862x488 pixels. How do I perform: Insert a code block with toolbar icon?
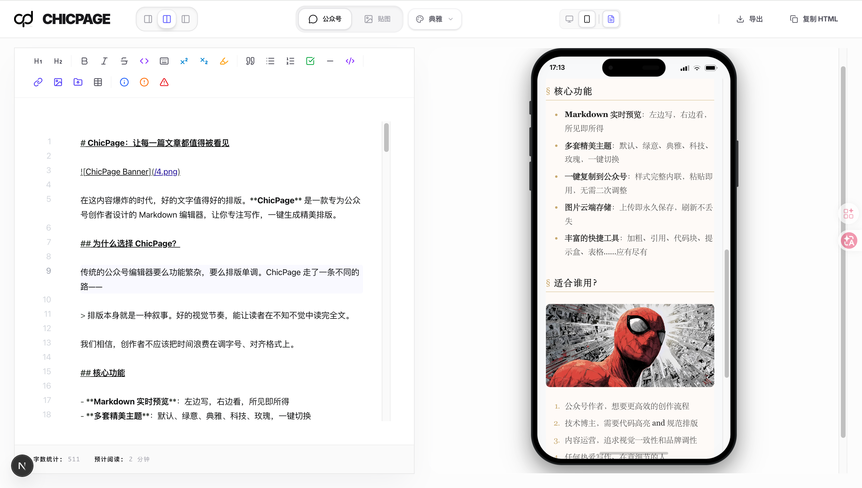(x=350, y=61)
